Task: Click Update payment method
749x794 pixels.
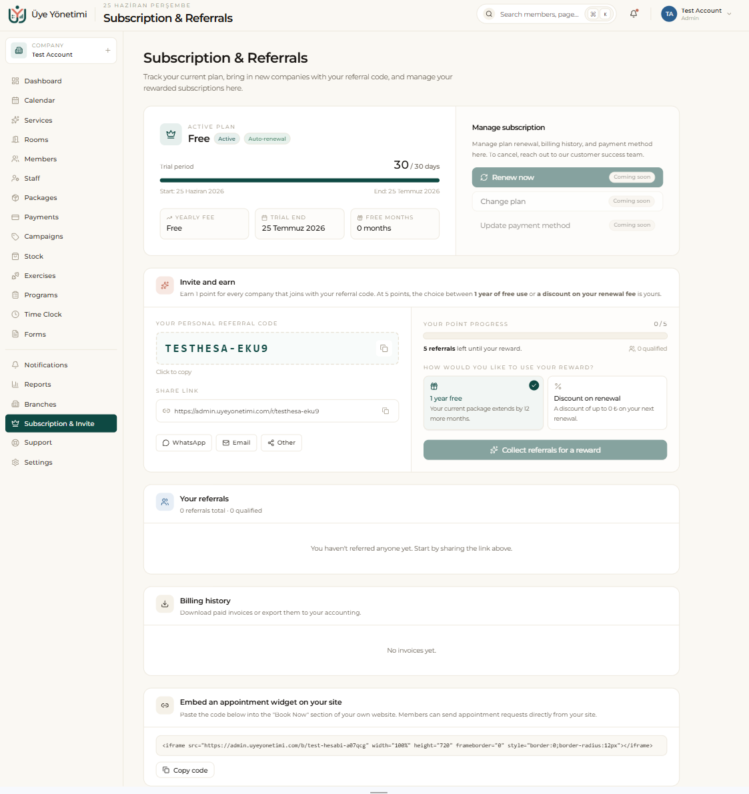Action: (567, 225)
